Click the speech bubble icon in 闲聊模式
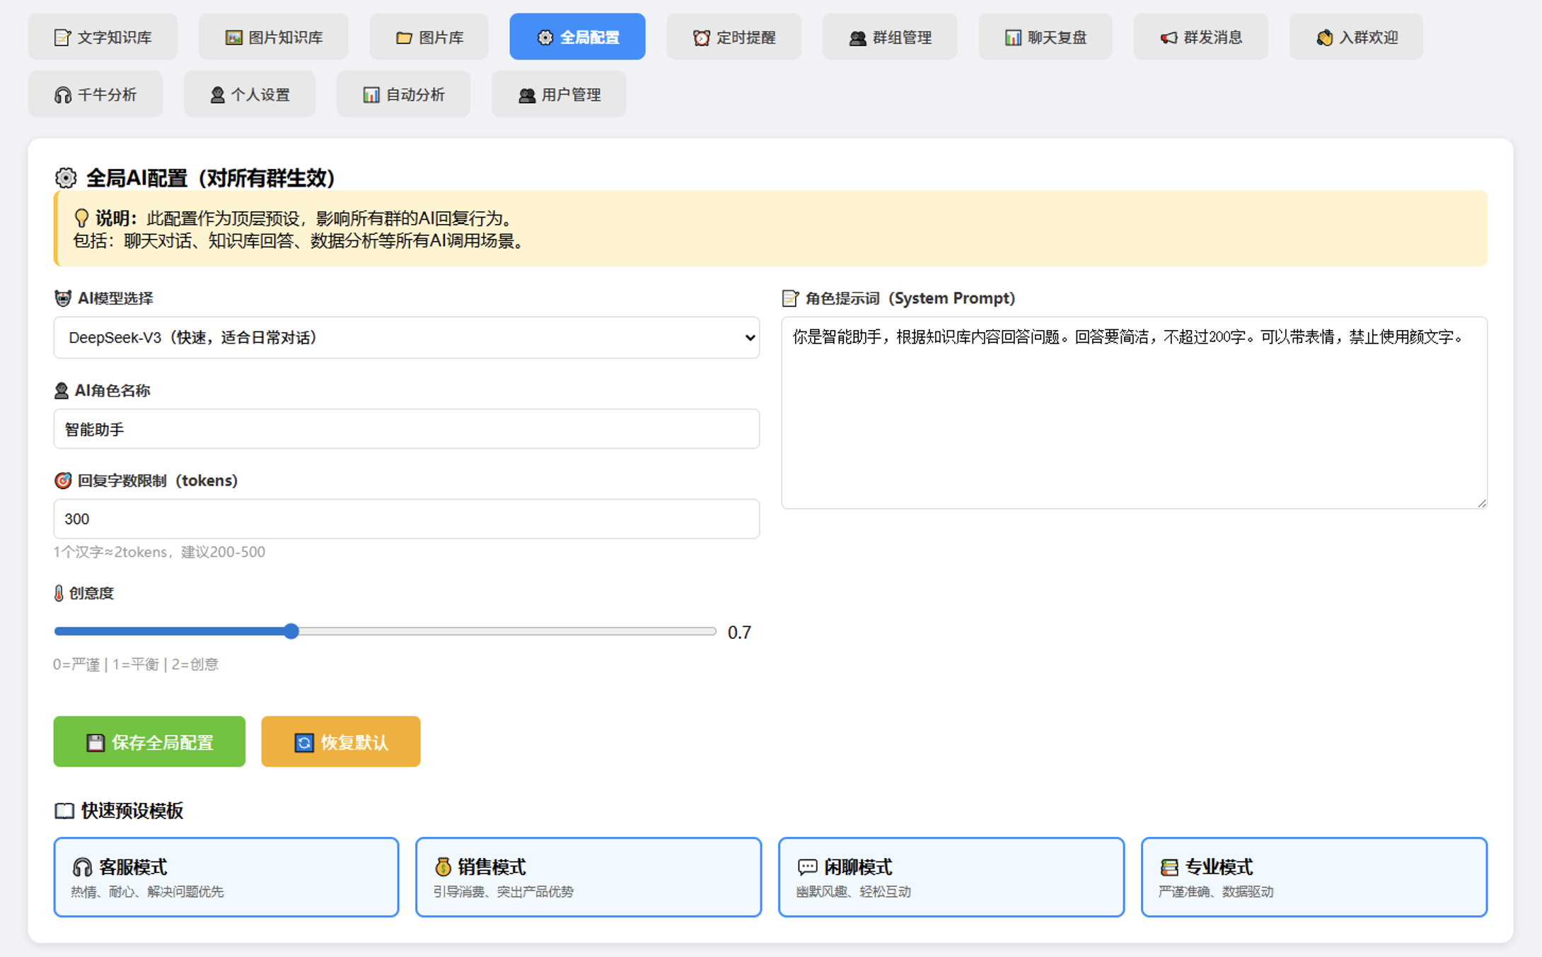The width and height of the screenshot is (1542, 957). coord(807,867)
